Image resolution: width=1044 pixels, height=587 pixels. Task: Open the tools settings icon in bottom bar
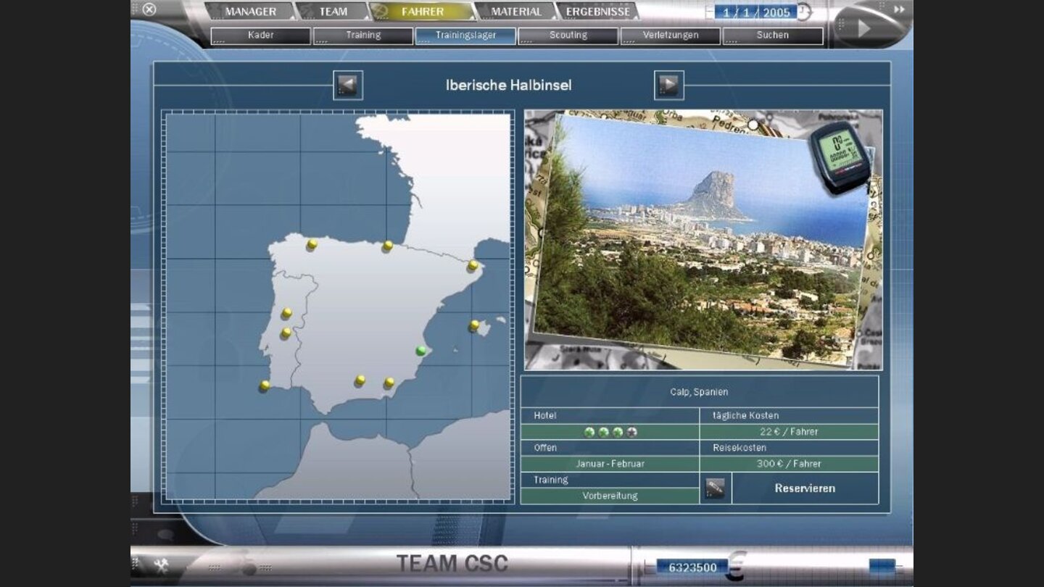pyautogui.click(x=161, y=566)
